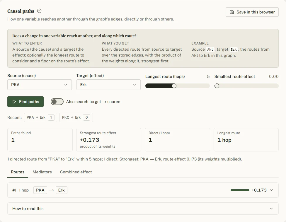Click the +0.173 effect value in route #1
Image resolution: width=286 pixels, height=222 pixels.
[x=259, y=190]
